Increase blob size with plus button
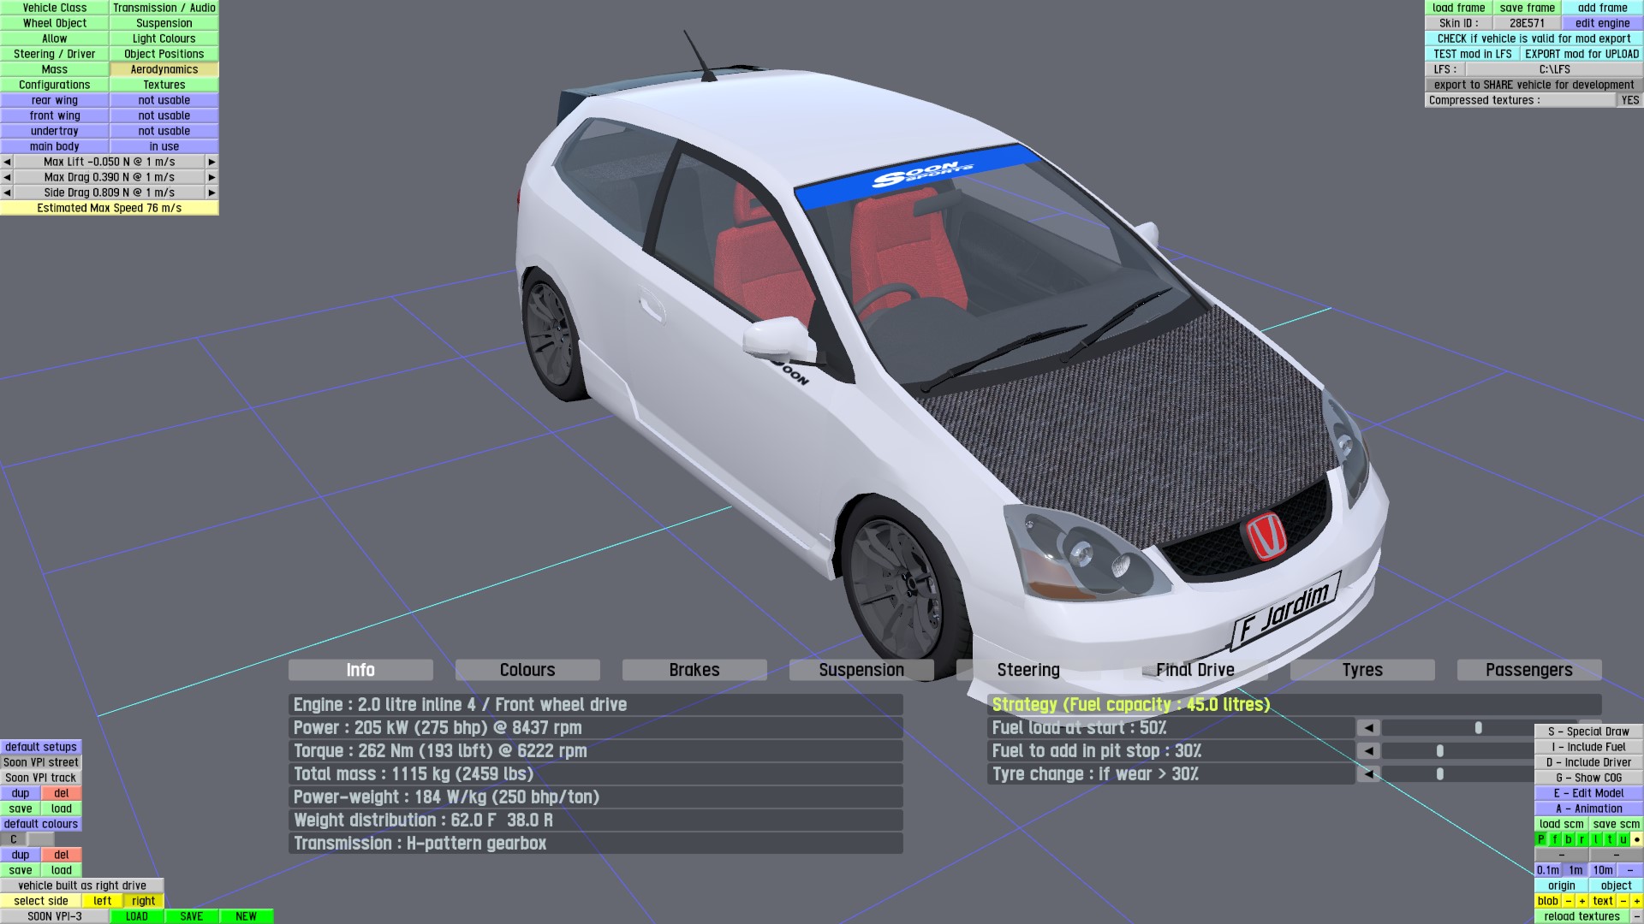Screen dimensions: 1644x924 (1582, 901)
